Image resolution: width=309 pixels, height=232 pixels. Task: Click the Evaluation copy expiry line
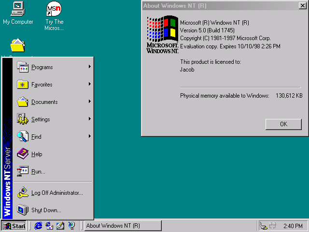(x=230, y=46)
